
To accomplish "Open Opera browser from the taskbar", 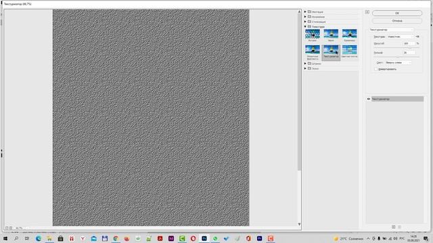I will point(193,238).
